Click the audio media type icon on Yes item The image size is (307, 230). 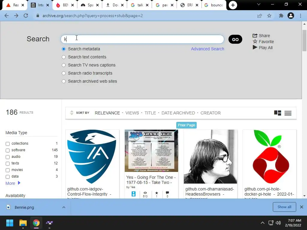(x=133, y=194)
